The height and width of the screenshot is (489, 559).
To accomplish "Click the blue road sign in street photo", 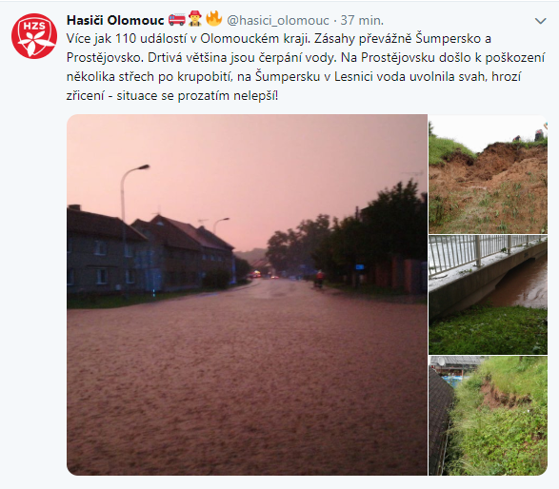I will tap(360, 266).
